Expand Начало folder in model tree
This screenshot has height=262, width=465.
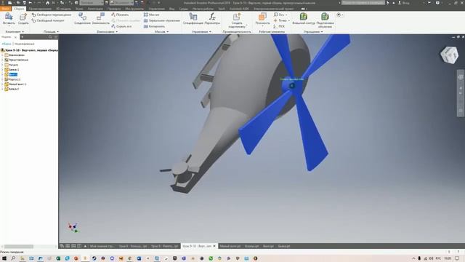click(2, 65)
